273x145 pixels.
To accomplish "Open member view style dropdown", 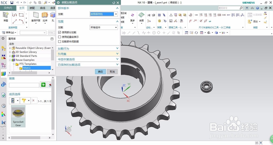I will click(x=17, y=100).
